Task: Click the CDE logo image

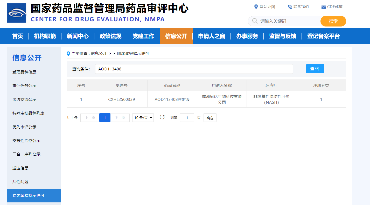Action: coord(17,13)
